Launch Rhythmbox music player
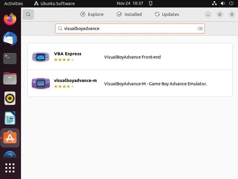This screenshot has width=238, height=179. click(x=10, y=98)
